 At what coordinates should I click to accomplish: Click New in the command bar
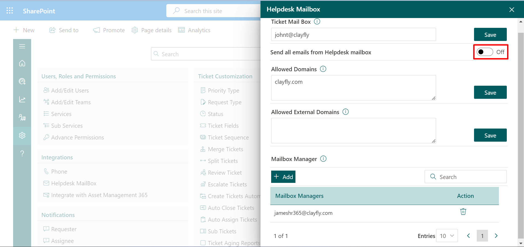[24, 30]
